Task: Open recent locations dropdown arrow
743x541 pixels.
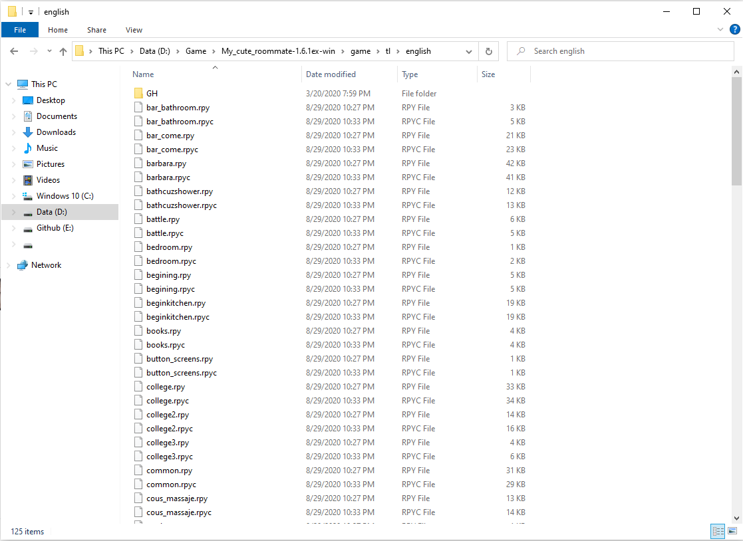Action: (x=49, y=51)
